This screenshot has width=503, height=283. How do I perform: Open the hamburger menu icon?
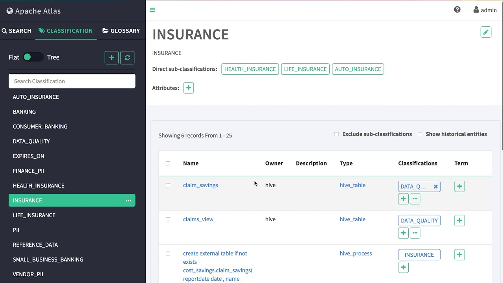pyautogui.click(x=152, y=10)
